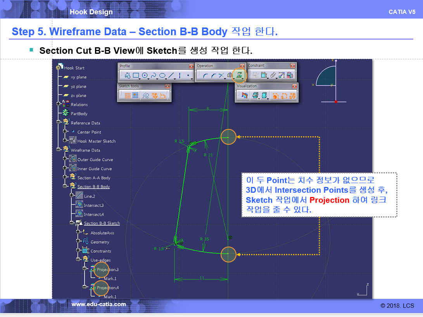Close the Visualization toolbar

click(294, 86)
